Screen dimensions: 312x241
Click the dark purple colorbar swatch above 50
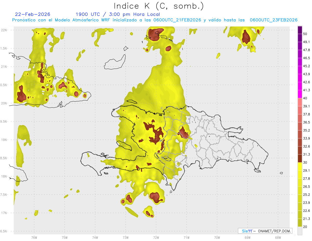coord(300,30)
